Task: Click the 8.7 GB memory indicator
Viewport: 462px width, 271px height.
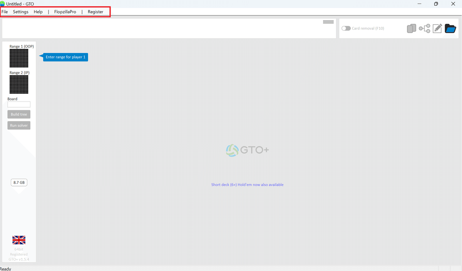Action: click(19, 183)
